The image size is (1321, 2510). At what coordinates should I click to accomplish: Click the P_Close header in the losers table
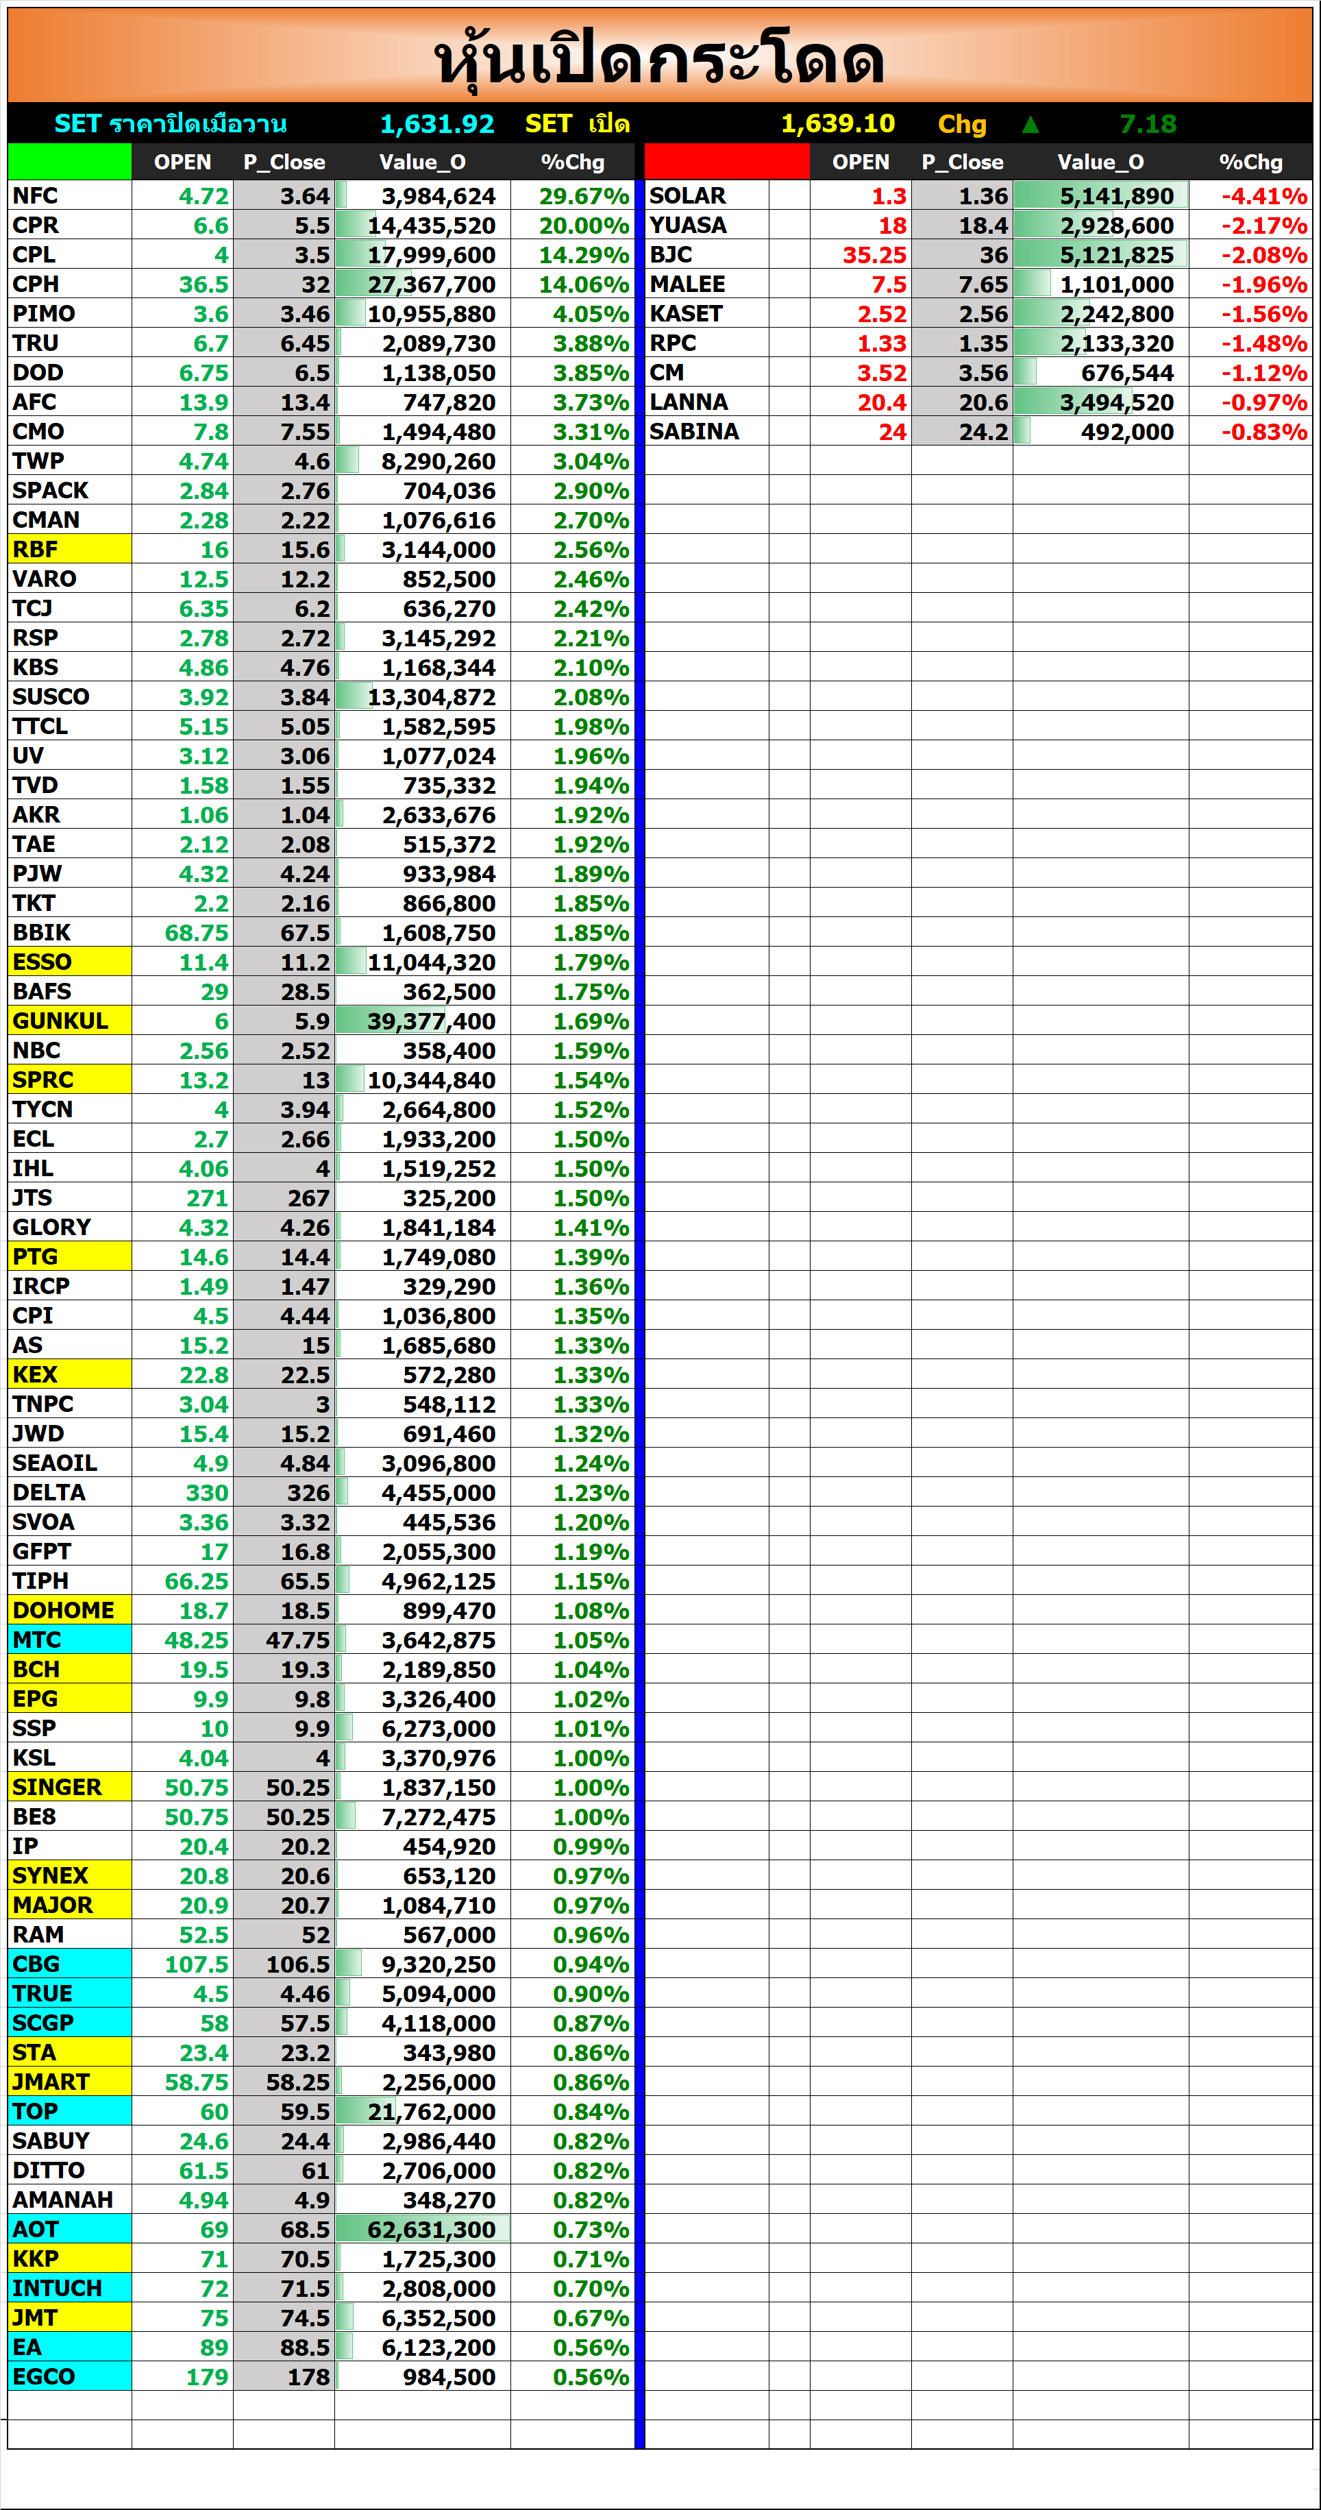pos(961,162)
